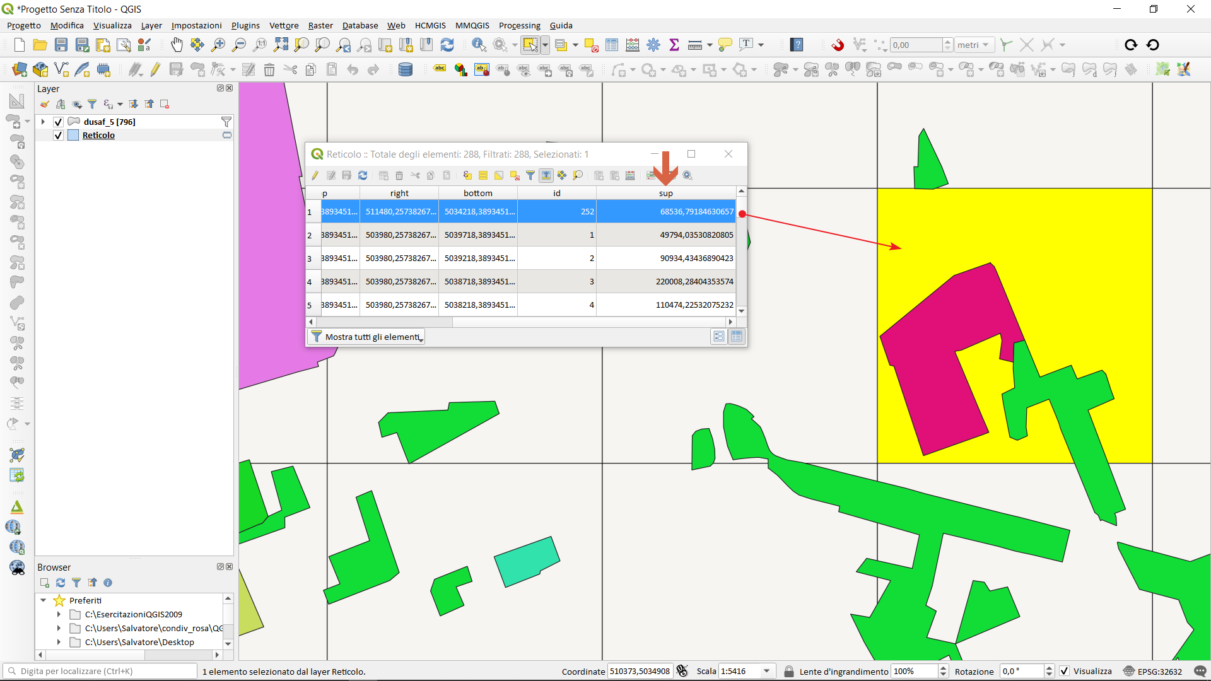This screenshot has height=681, width=1211.
Task: Open the attribute table toolbar icon
Action: (612, 45)
